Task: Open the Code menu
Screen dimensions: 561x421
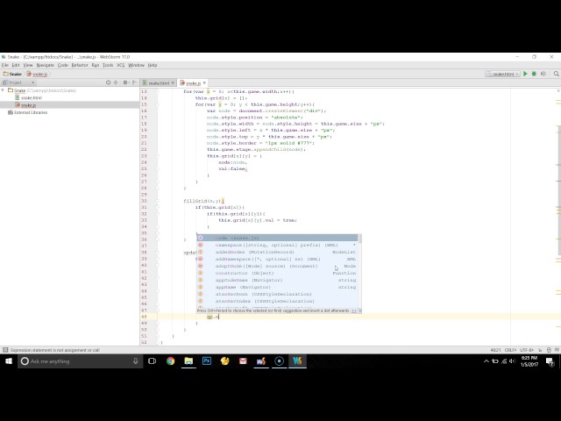Action: point(62,65)
